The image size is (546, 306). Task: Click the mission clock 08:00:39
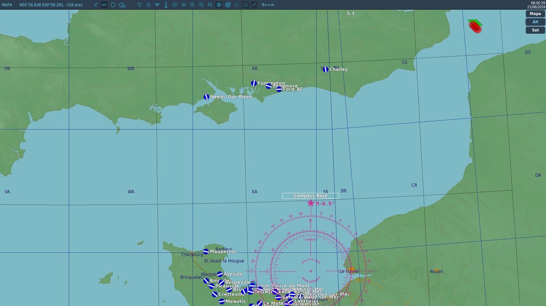point(538,3)
